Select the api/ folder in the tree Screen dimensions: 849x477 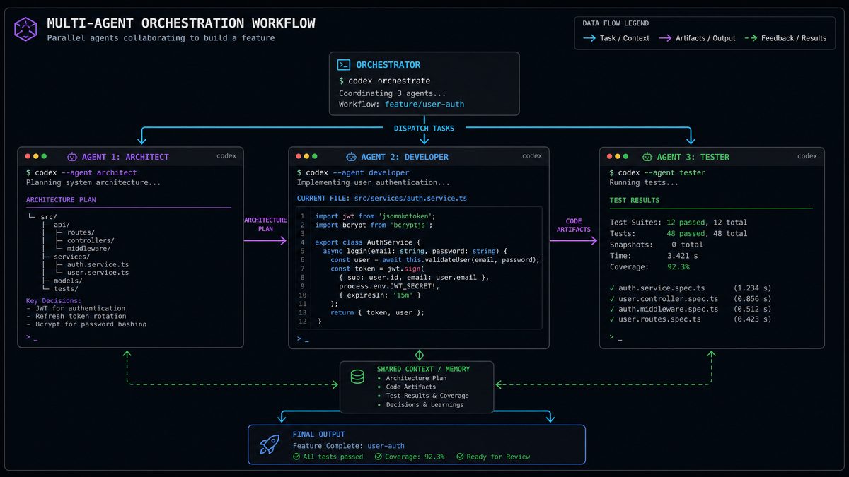[x=61, y=225]
